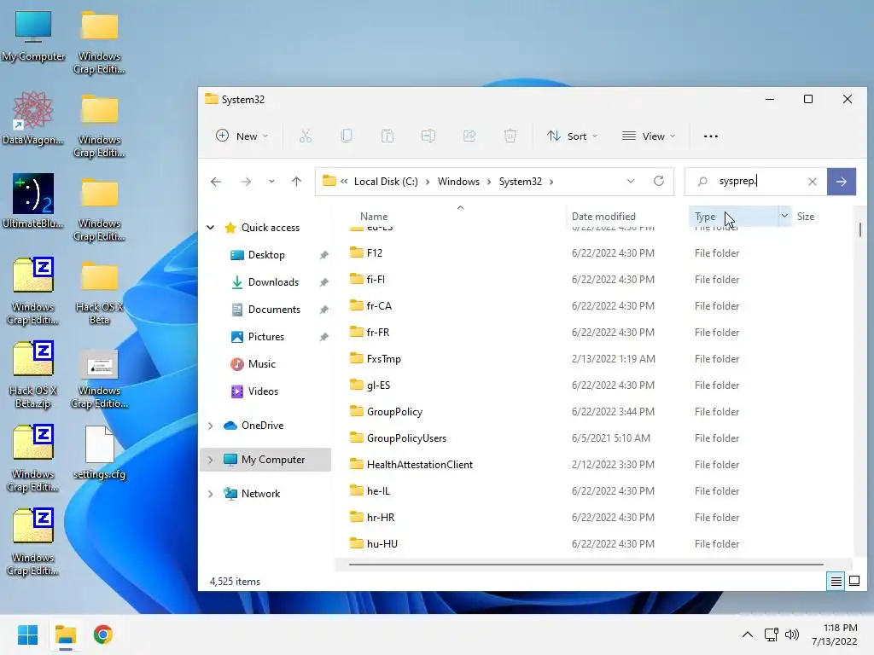Sort by Date modified column header
Viewport: 874px width, 655px height.
click(603, 216)
